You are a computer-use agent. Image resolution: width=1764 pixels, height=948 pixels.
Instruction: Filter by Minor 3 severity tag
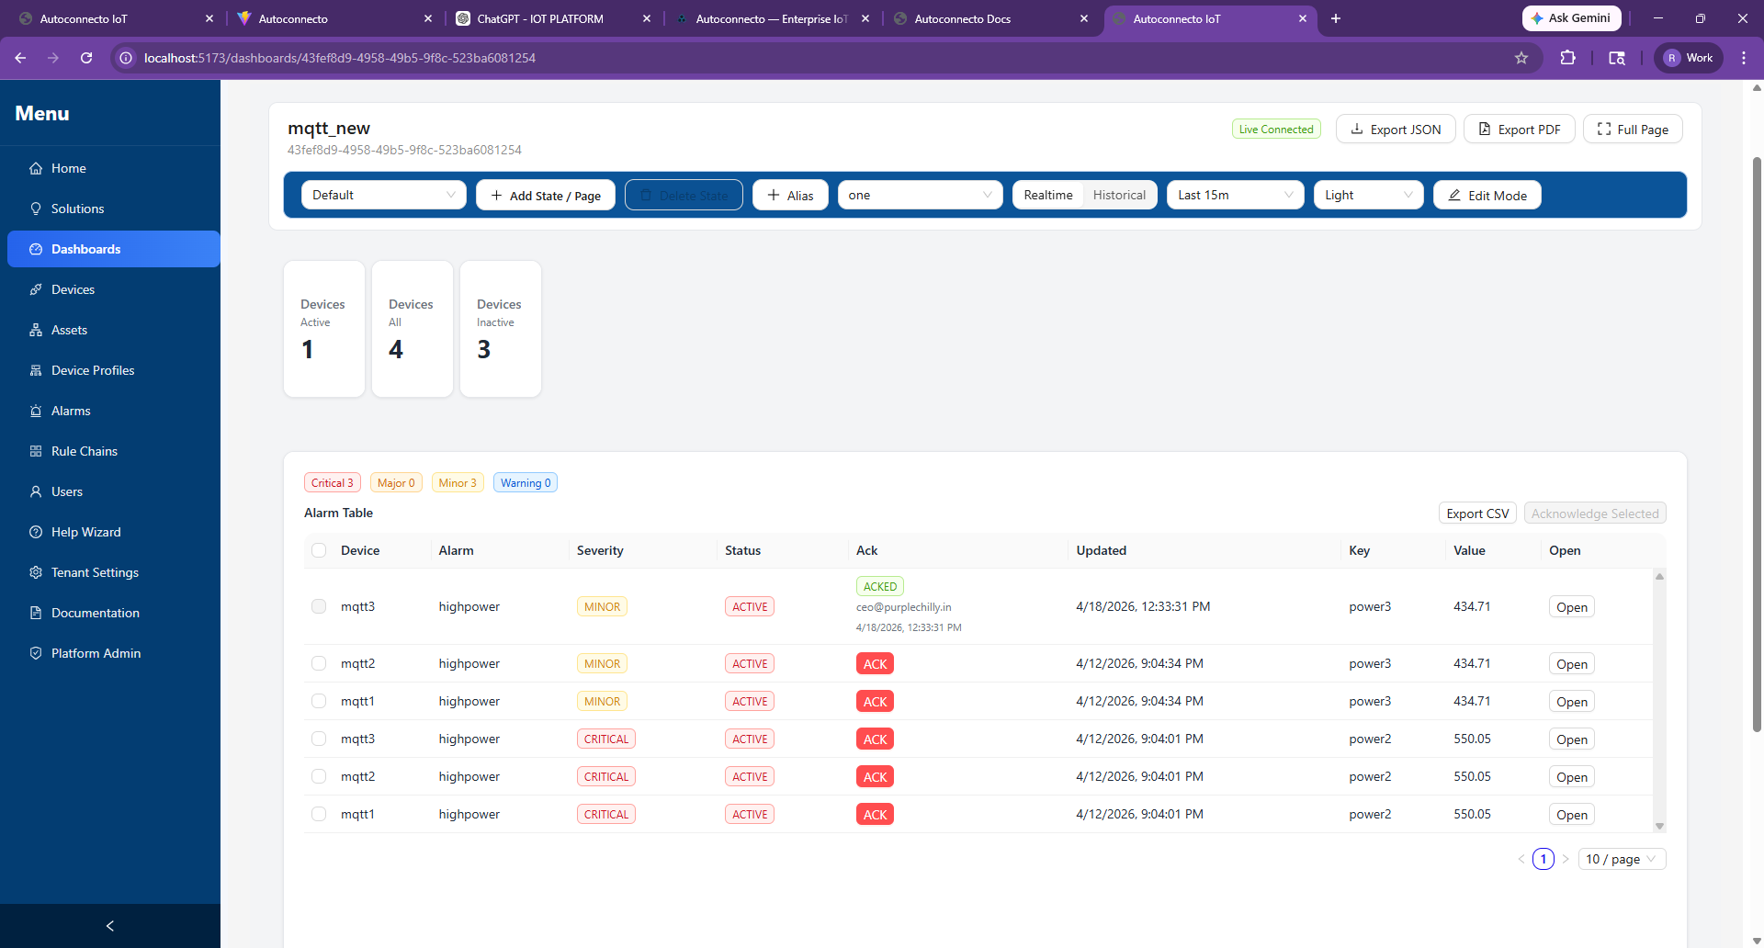458,482
